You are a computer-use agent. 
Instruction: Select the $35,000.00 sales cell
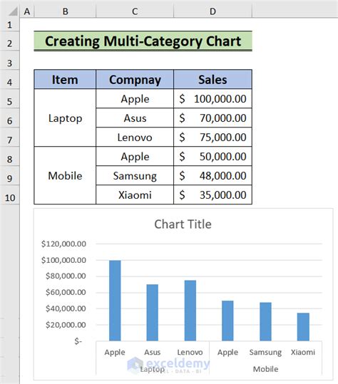(x=212, y=195)
